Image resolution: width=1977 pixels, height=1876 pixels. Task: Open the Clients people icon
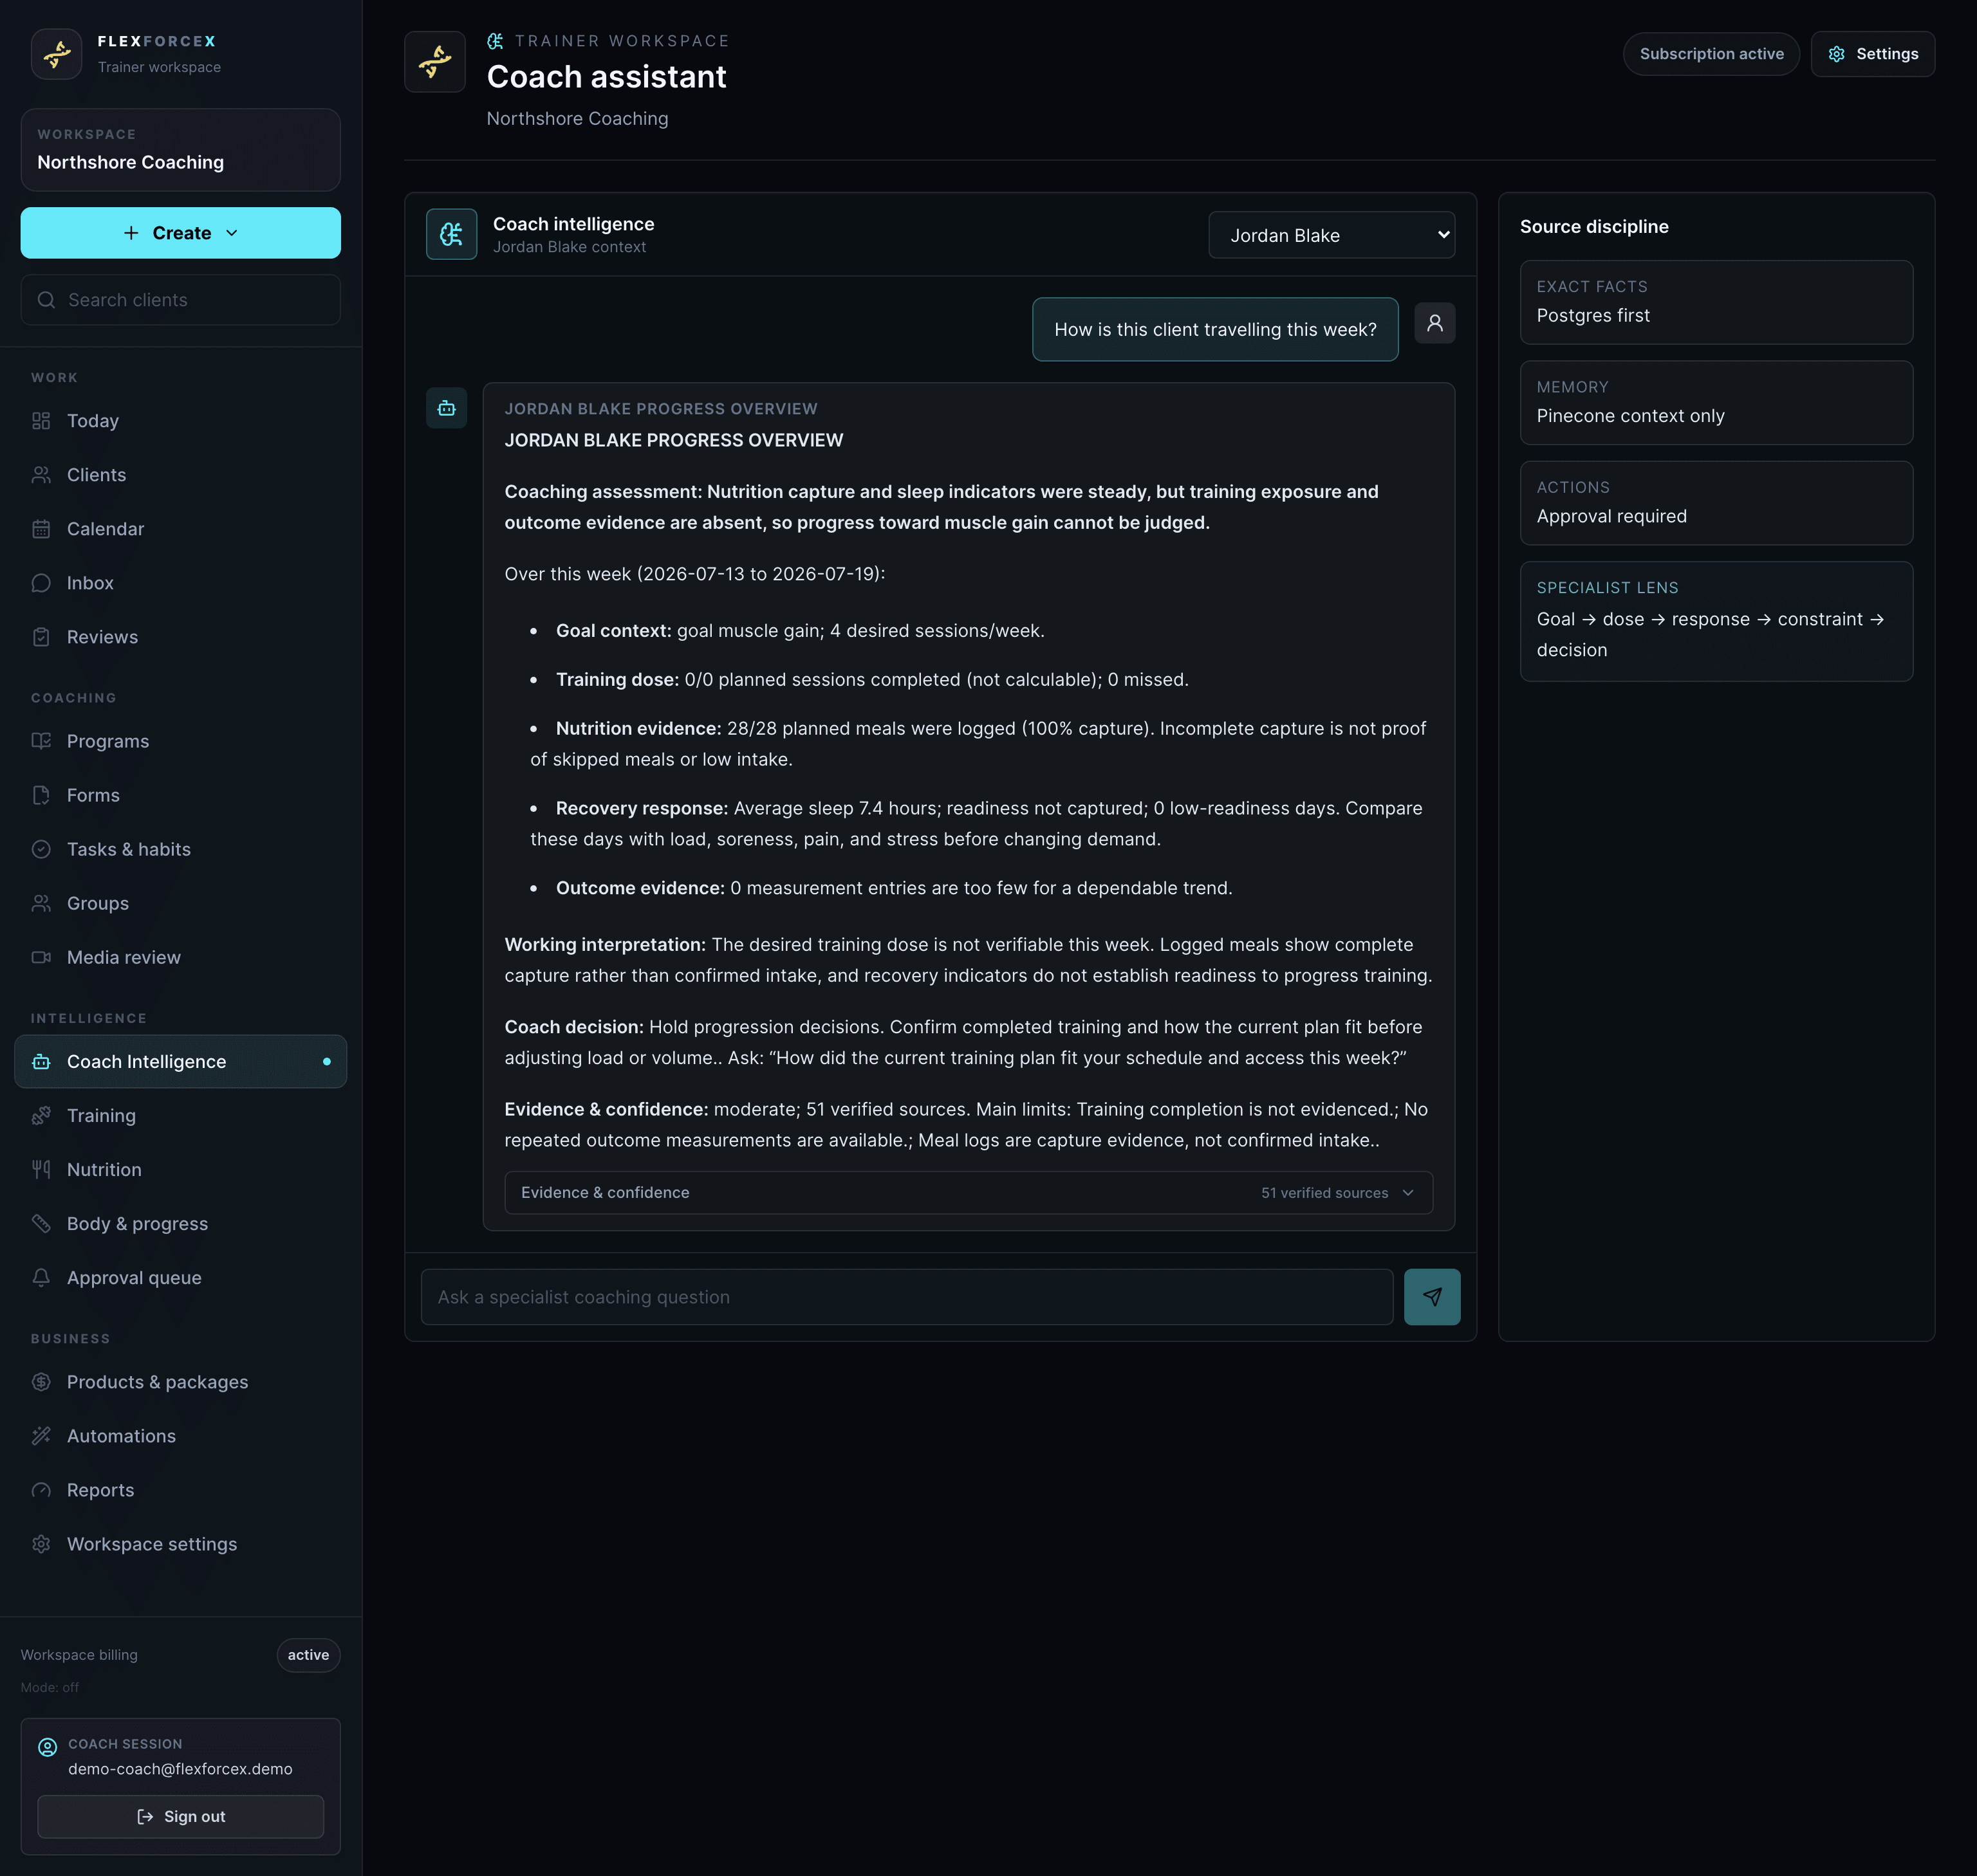click(x=41, y=475)
